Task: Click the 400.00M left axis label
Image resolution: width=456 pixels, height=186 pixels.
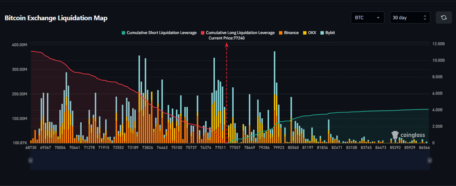Action: (x=20, y=45)
